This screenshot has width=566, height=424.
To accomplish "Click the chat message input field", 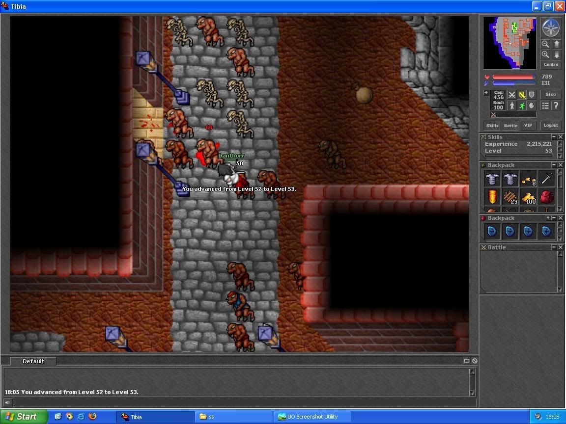I will pyautogui.click(x=244, y=402).
